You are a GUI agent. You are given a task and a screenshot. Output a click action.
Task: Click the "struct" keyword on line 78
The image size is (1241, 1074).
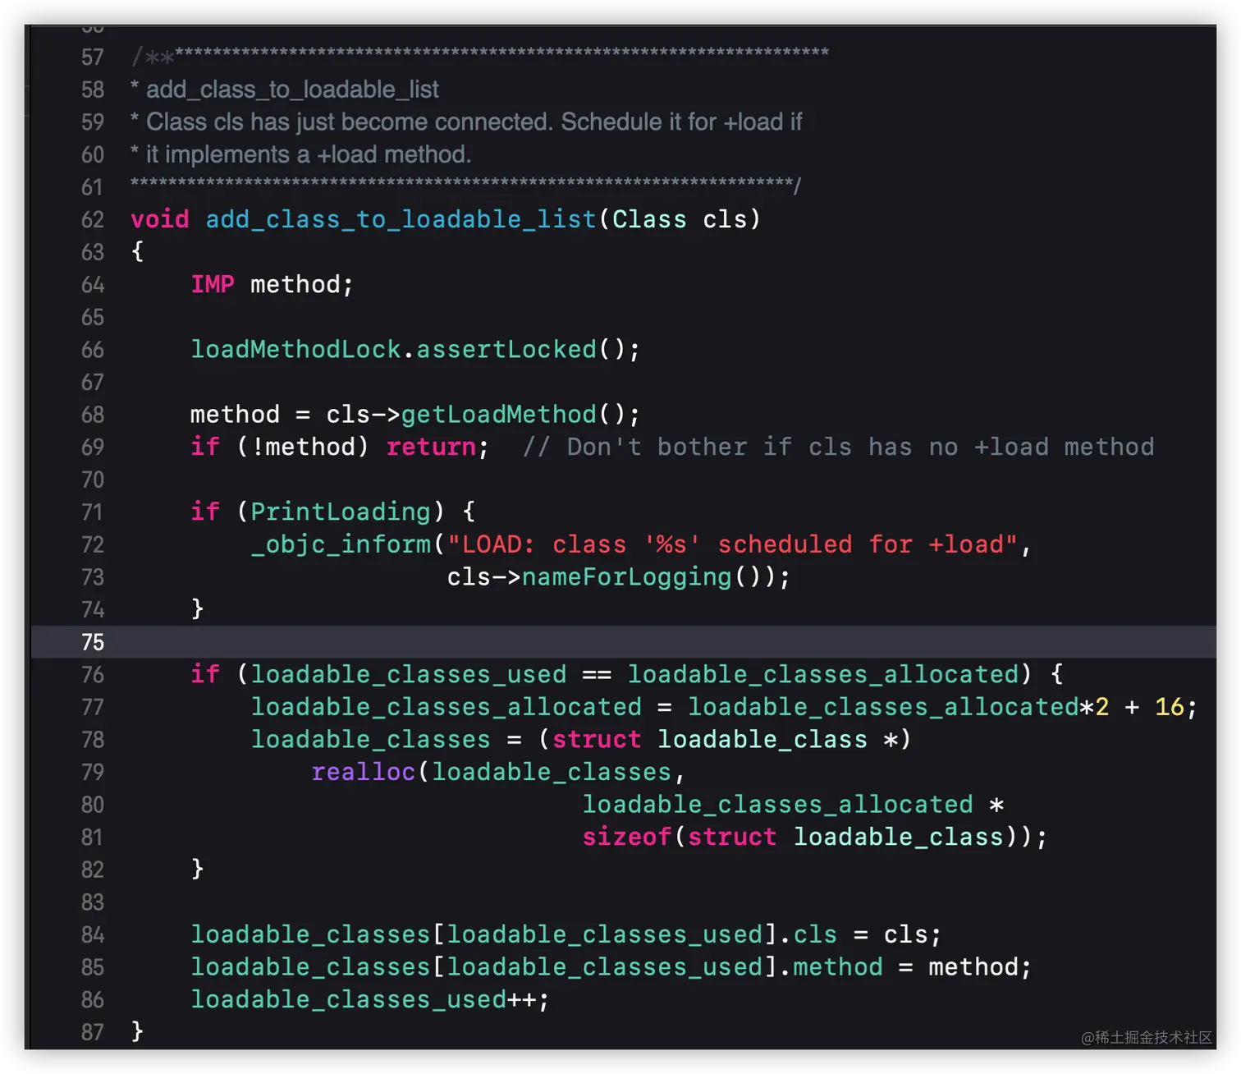coord(597,740)
